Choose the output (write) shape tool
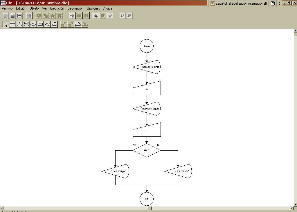297x212 pixels. (x=46, y=24)
